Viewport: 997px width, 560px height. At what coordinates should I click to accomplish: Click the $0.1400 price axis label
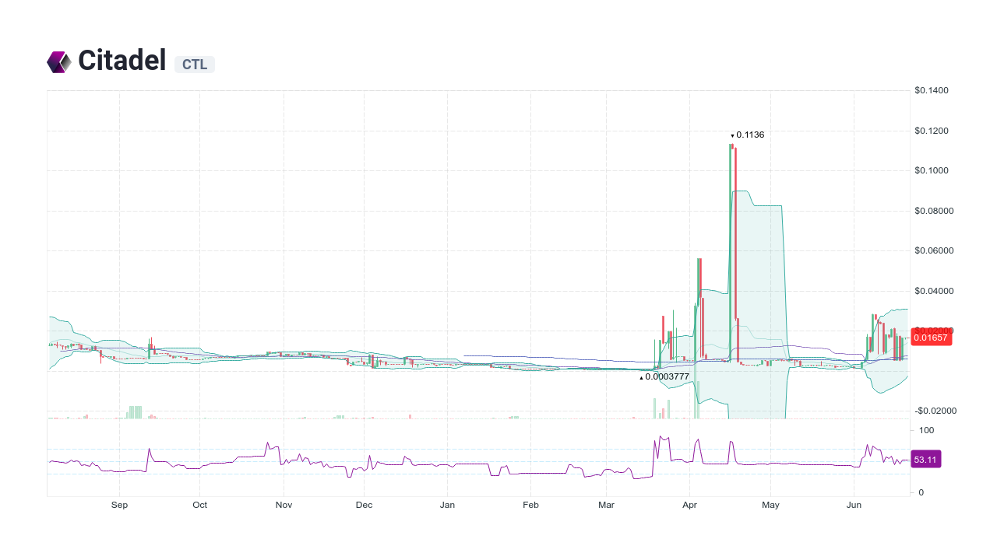coord(932,89)
